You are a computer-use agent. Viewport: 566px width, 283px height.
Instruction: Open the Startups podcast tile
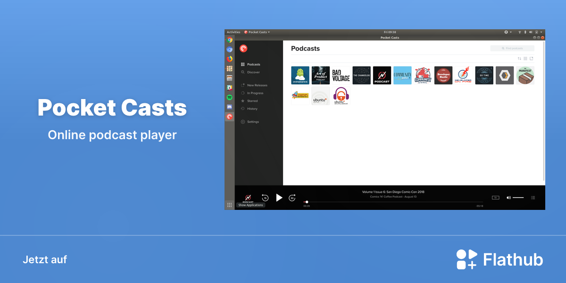300,96
